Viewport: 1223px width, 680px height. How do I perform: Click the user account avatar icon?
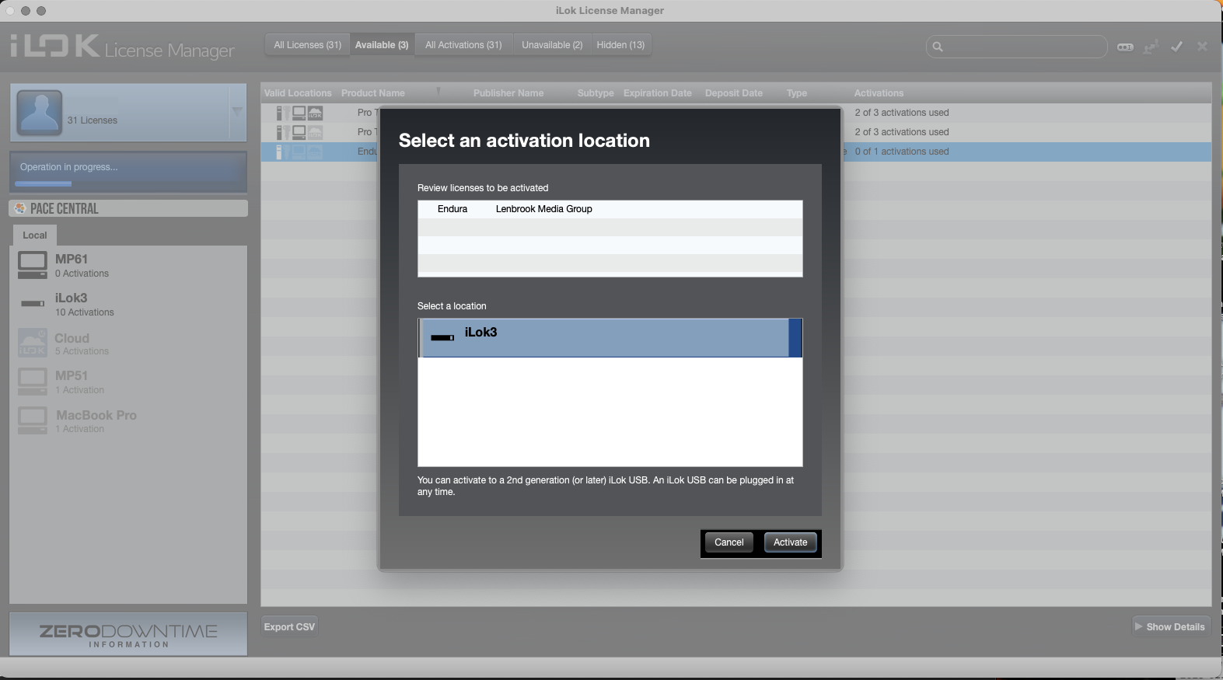tap(39, 113)
